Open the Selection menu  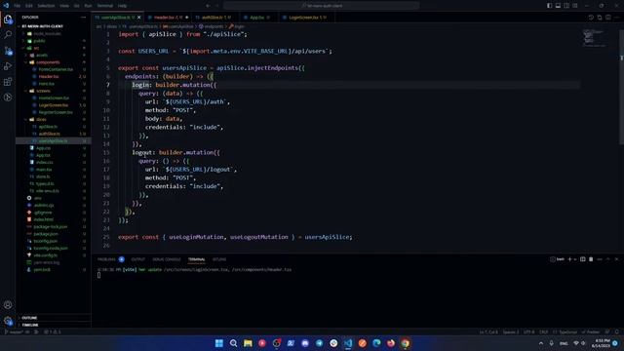coord(46,6)
